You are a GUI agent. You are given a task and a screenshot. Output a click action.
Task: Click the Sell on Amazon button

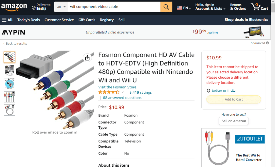pos(233,121)
